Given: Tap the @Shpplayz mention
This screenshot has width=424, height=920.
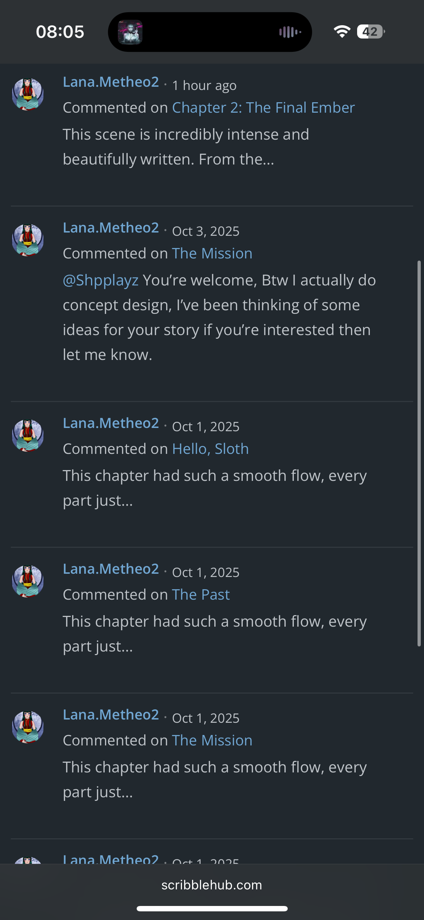Looking at the screenshot, I should pyautogui.click(x=101, y=280).
